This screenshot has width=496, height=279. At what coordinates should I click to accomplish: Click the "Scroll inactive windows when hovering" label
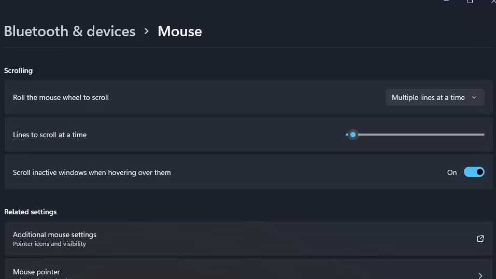tap(92, 172)
